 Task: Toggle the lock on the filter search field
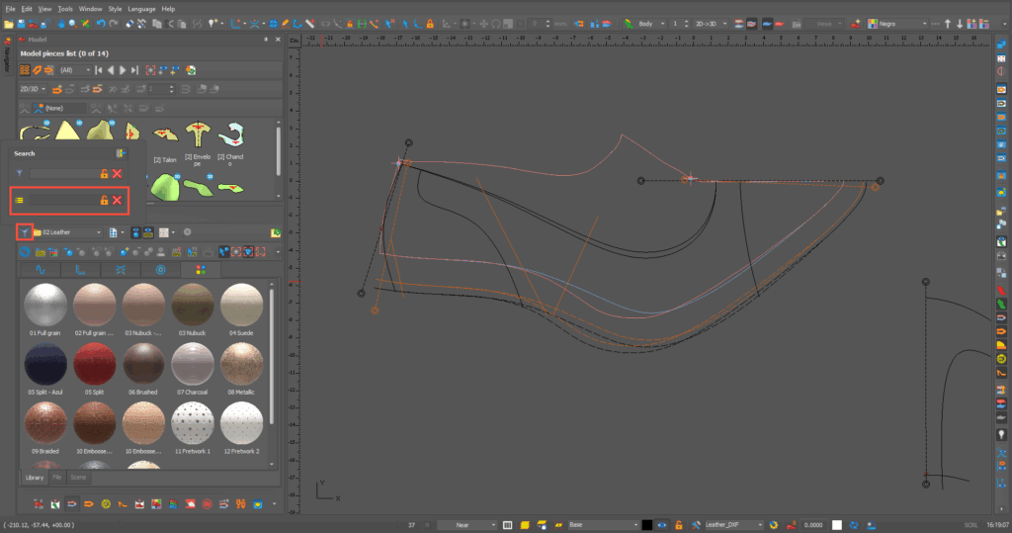pyautogui.click(x=104, y=173)
